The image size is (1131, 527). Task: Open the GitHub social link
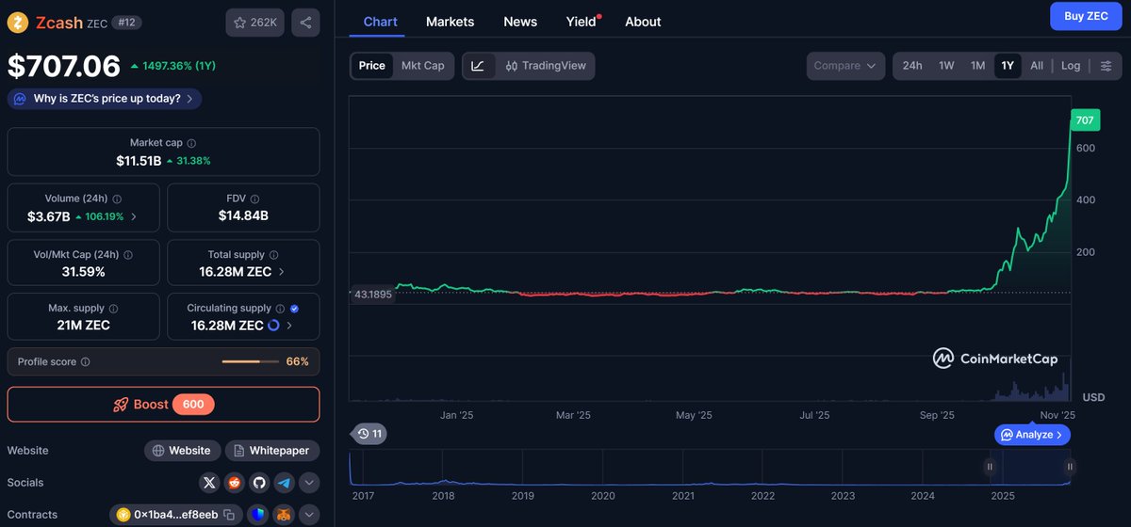pyautogui.click(x=259, y=483)
